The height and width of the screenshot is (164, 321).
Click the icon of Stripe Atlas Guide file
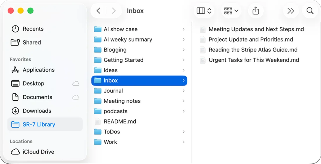[x=203, y=50]
